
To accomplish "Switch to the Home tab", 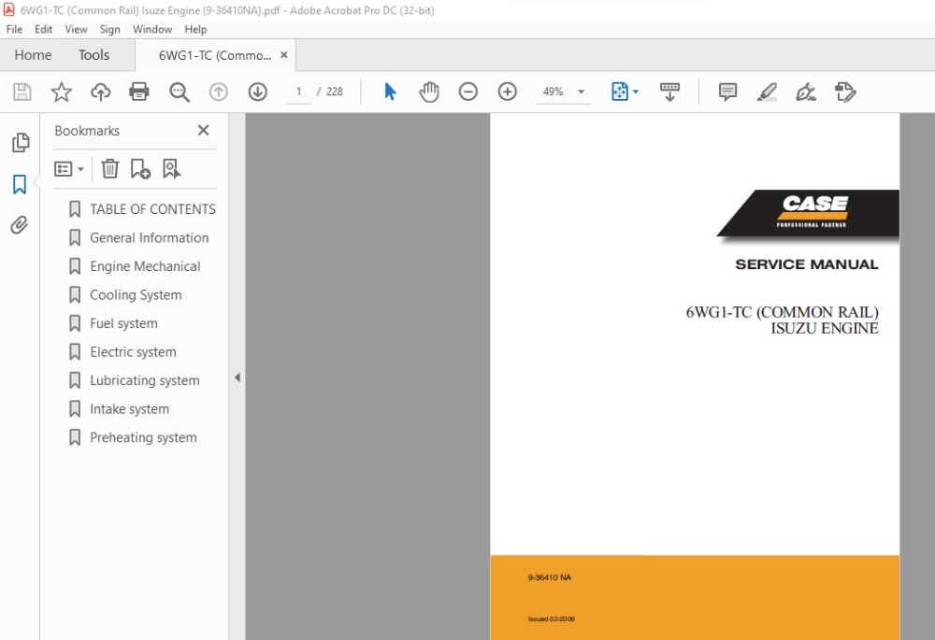I will (33, 55).
